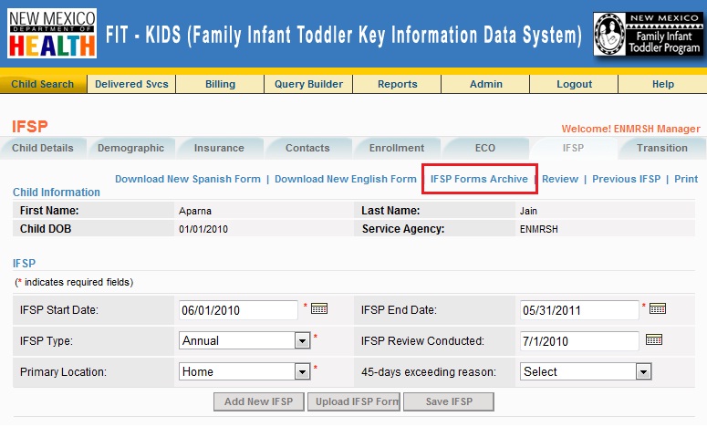Click the Print link

(686, 179)
